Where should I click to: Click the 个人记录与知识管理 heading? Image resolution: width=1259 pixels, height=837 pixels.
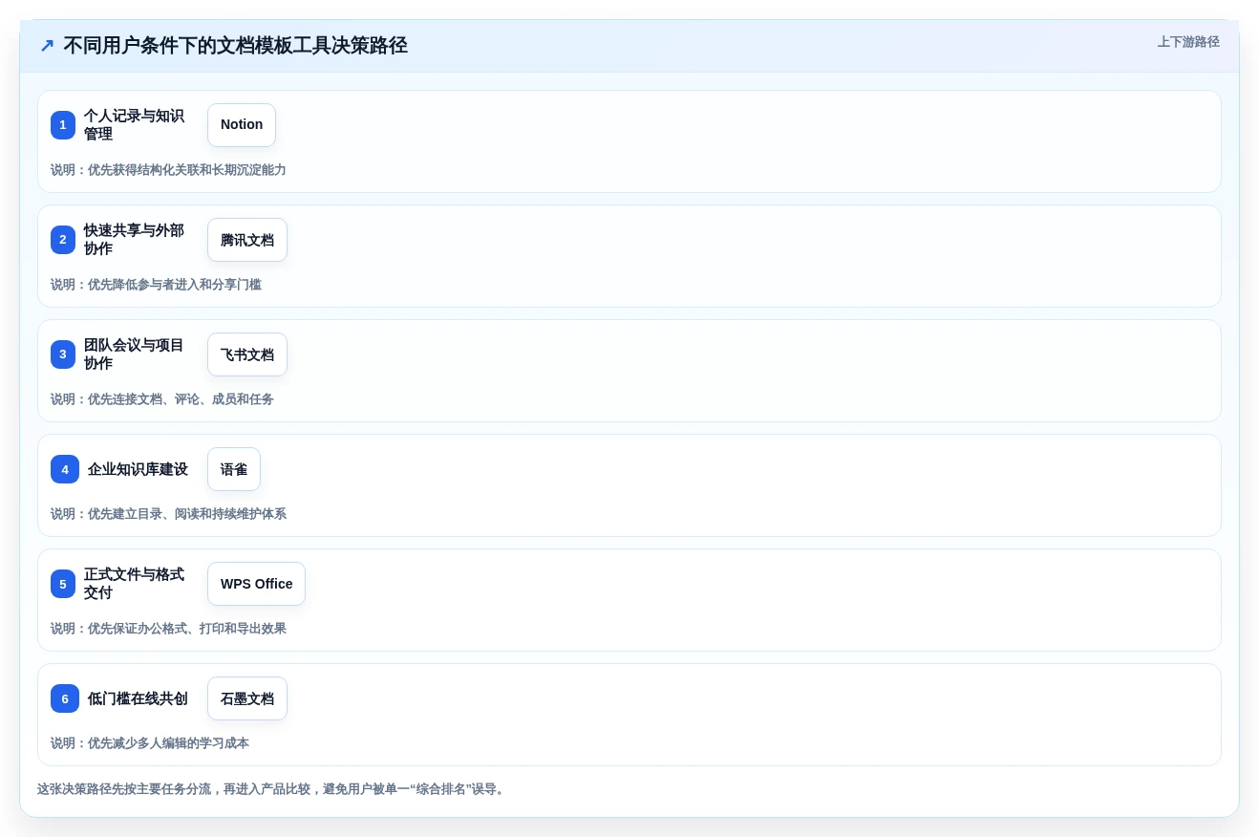134,125
